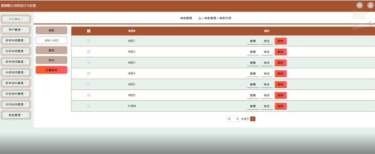Open the 教学资料管理 sidebar menu
Screen dimensions: 375x154
click(16, 83)
